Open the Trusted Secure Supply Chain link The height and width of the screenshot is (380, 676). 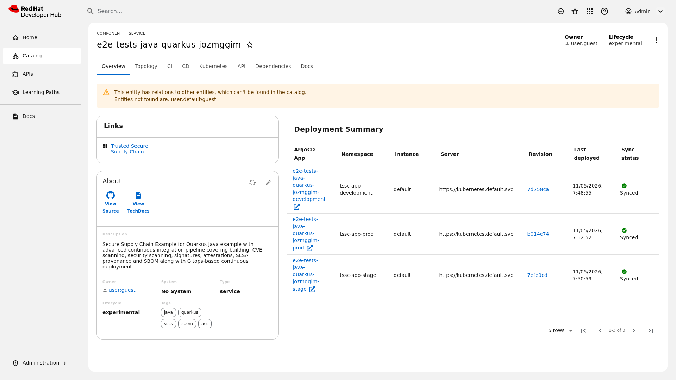129,149
